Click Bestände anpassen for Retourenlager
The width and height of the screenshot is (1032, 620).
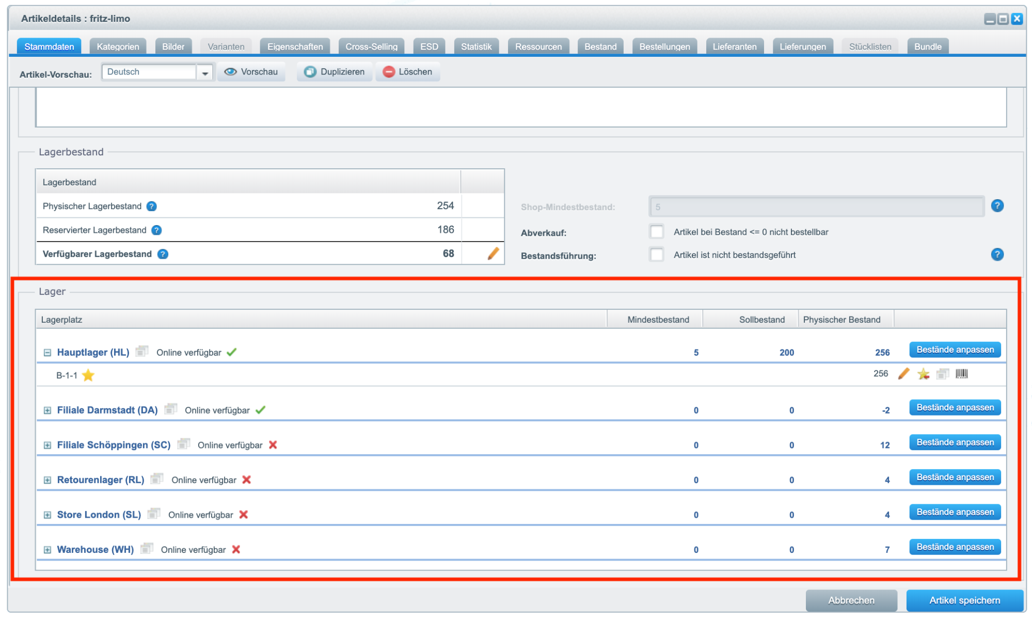[955, 477]
